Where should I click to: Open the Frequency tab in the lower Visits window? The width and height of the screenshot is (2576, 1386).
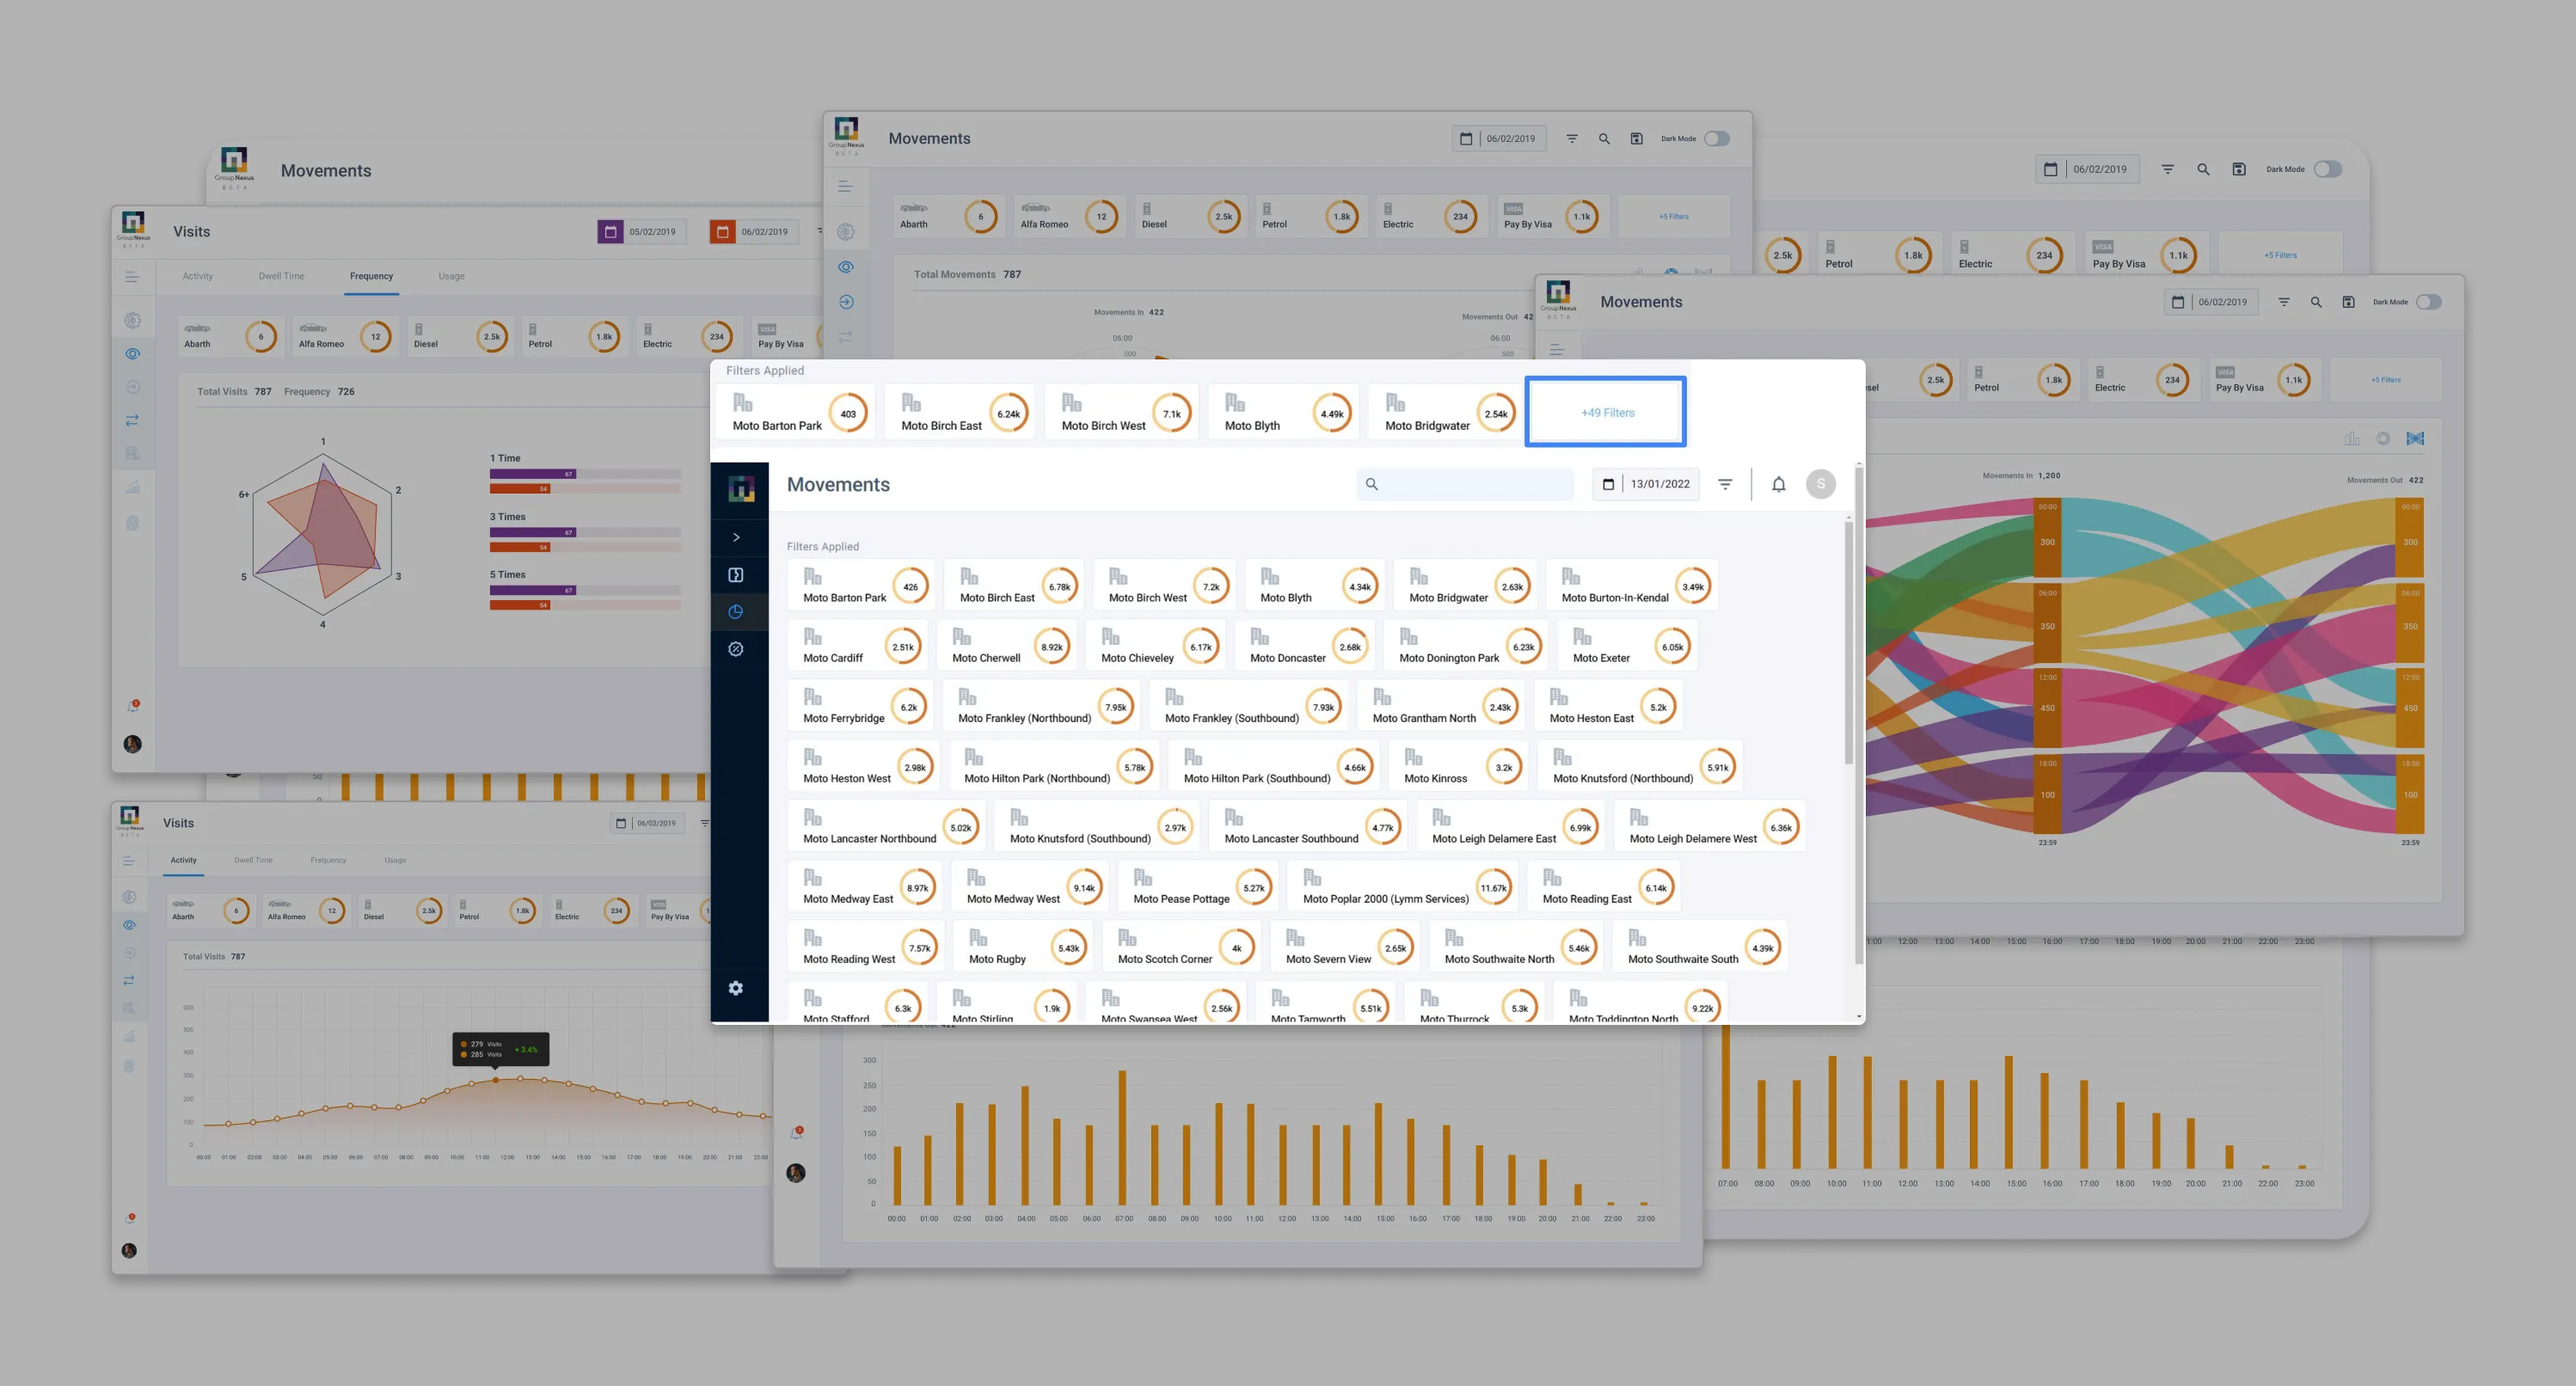tap(328, 860)
